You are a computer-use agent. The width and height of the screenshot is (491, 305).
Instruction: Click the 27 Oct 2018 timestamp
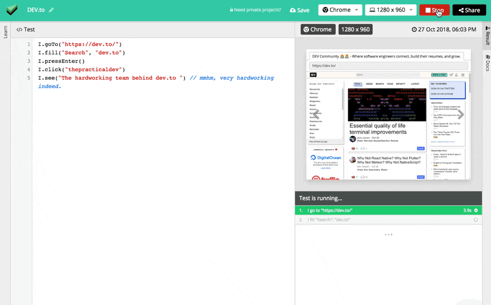click(444, 30)
